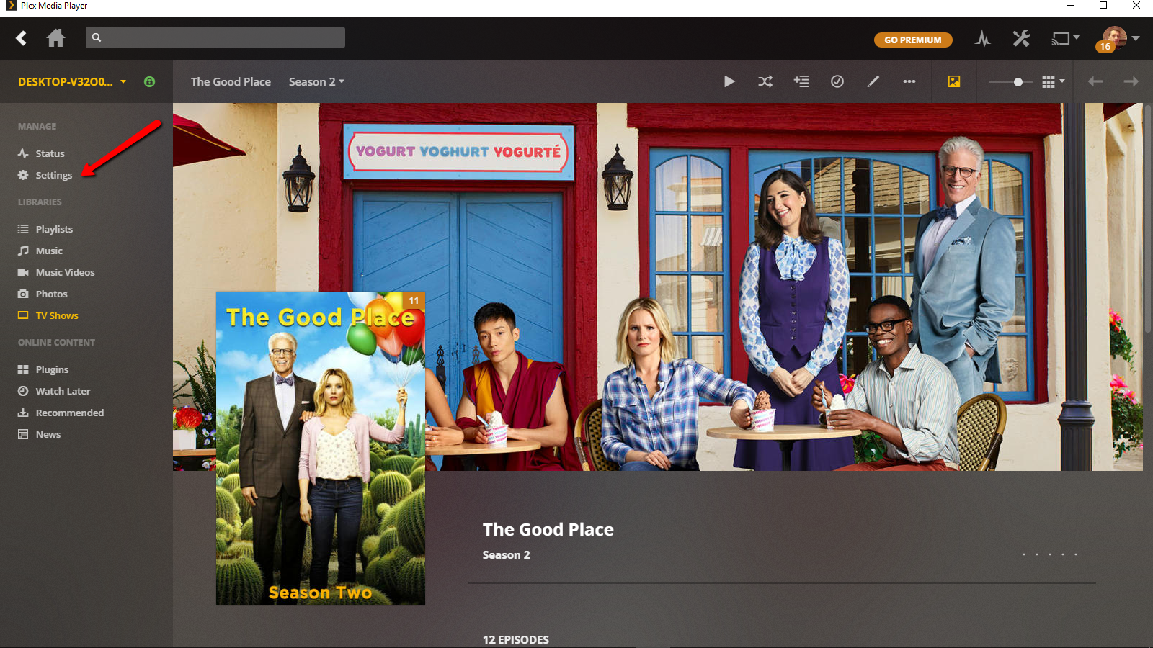Open the Playlists library
Screen dimensions: 1153x648
click(54, 229)
